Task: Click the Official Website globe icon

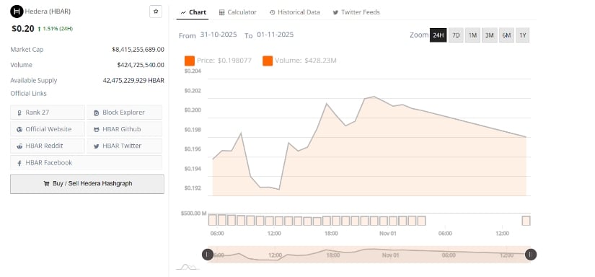Action: 19,129
